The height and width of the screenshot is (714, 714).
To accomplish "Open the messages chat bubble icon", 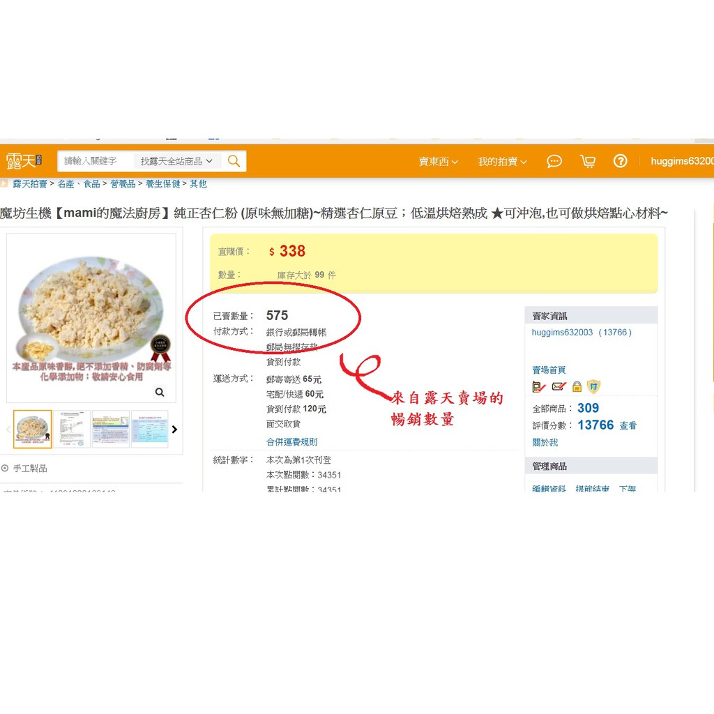I will [x=554, y=161].
